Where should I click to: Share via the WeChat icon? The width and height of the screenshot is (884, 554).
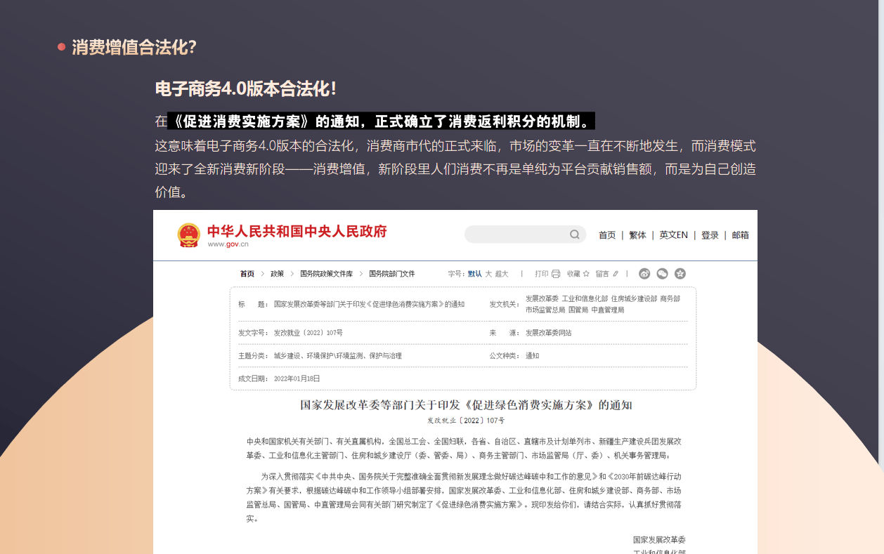(x=662, y=274)
